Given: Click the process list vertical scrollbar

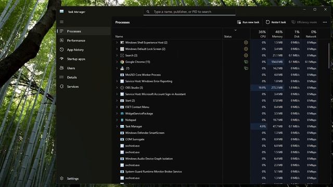Looking at the screenshot, I should (329, 56).
